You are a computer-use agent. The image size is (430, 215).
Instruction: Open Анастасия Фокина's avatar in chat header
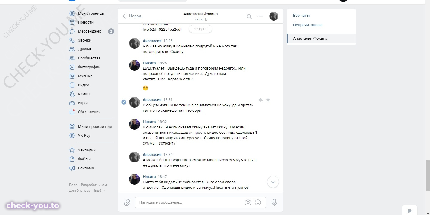274,16
